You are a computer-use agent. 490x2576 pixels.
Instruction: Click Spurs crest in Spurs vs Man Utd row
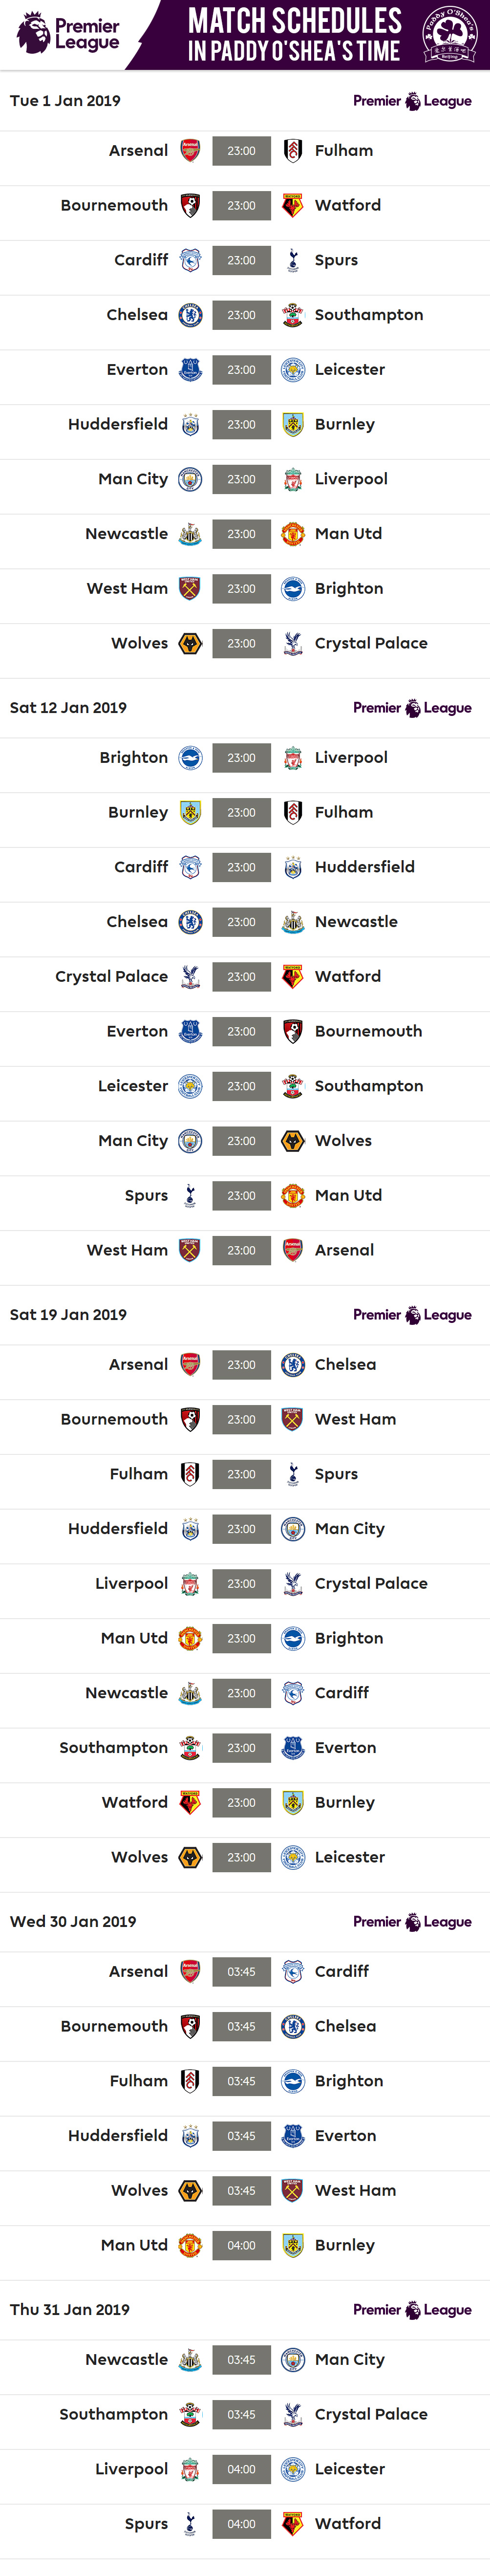(x=190, y=1196)
